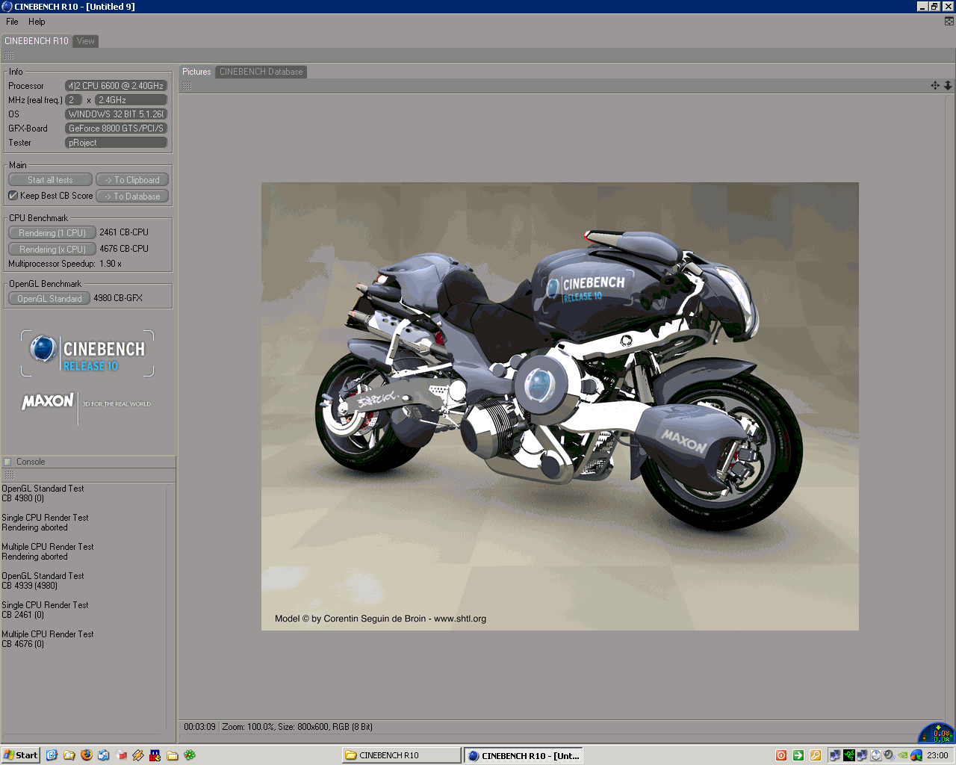Viewport: 956px width, 765px height.
Task: Click the 'CB 4676 (0)' console line
Action: tap(23, 644)
